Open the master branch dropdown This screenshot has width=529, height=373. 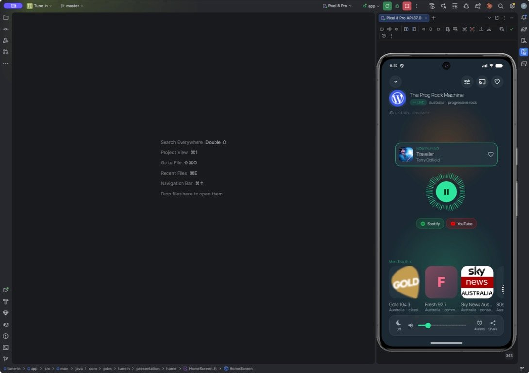click(x=71, y=6)
